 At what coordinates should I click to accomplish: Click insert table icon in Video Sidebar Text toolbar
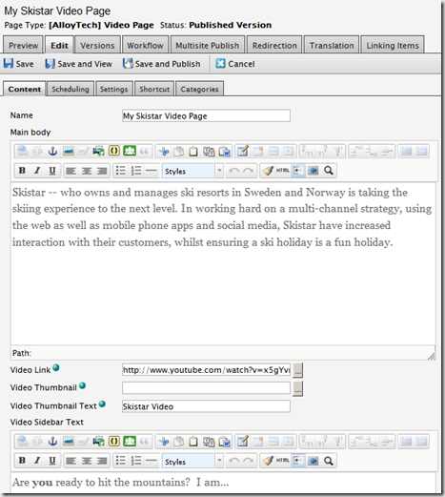243,442
